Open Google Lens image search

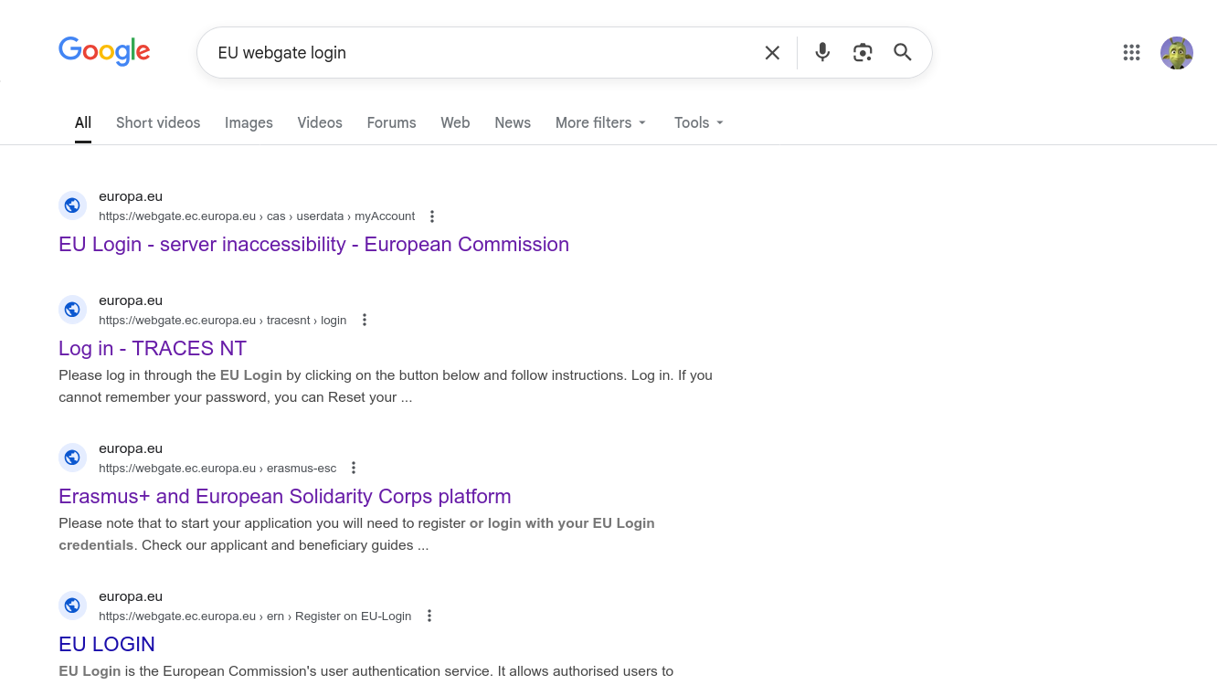(x=863, y=52)
